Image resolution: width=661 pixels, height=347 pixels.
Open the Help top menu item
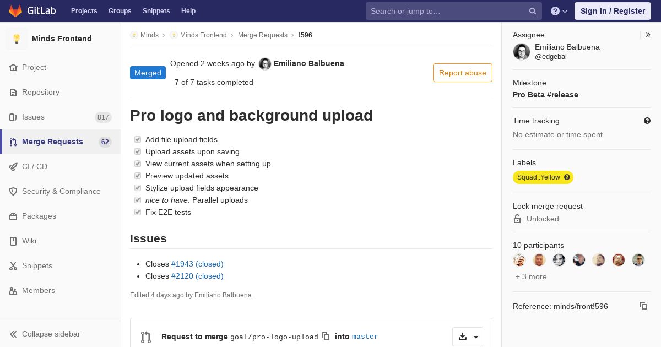188,11
